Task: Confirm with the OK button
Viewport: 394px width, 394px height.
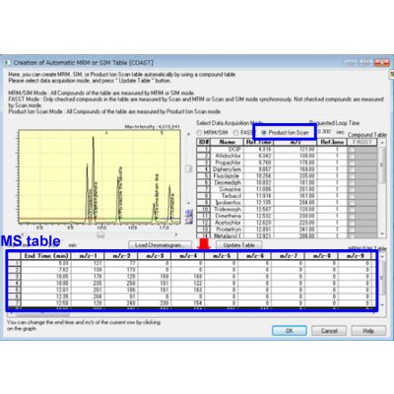Action: [x=290, y=330]
